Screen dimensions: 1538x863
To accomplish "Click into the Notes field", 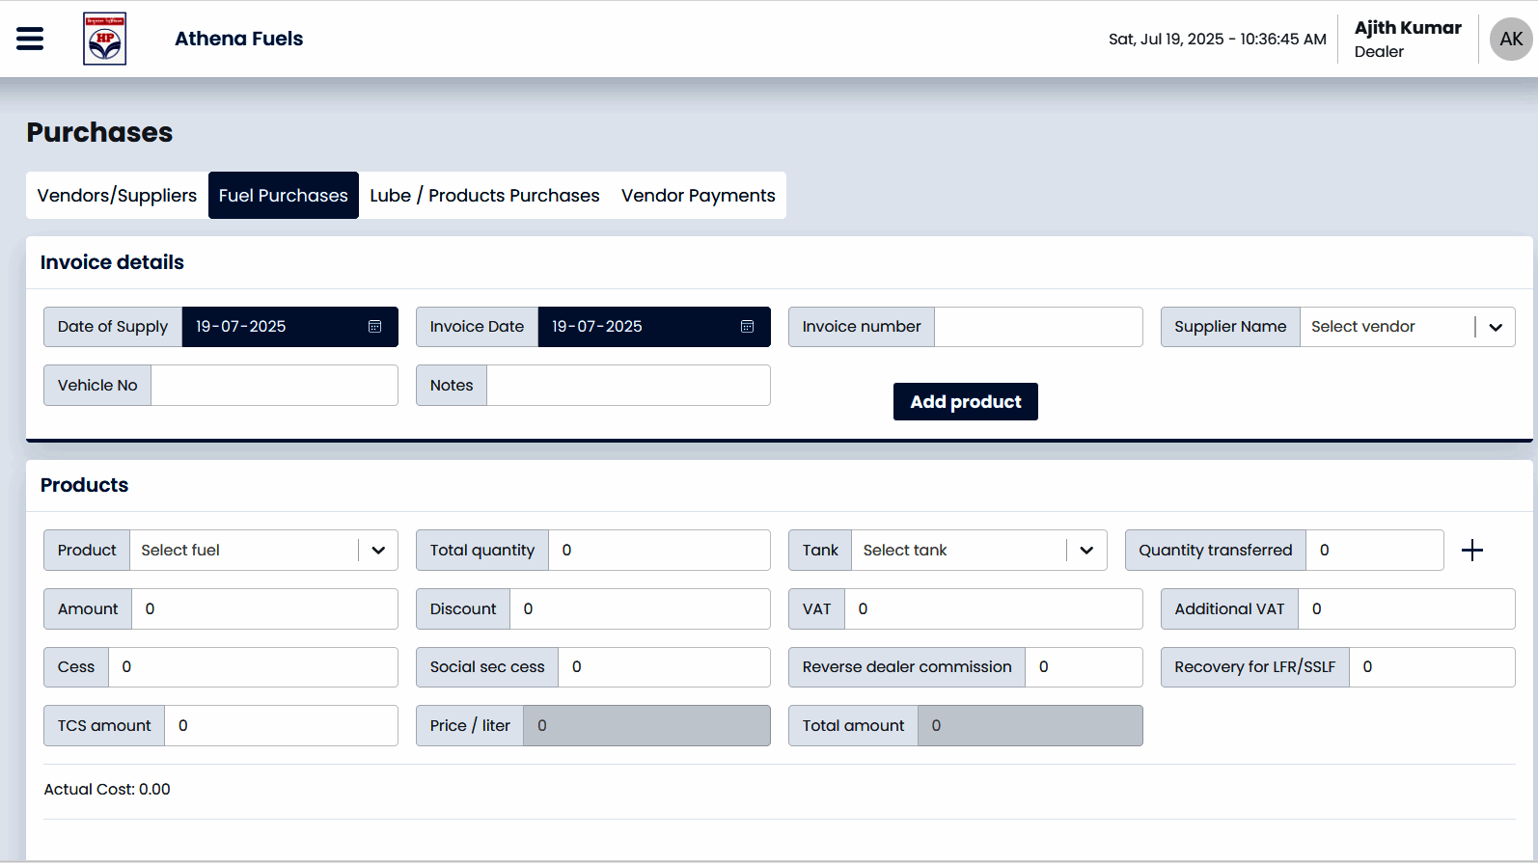I will pyautogui.click(x=628, y=386).
